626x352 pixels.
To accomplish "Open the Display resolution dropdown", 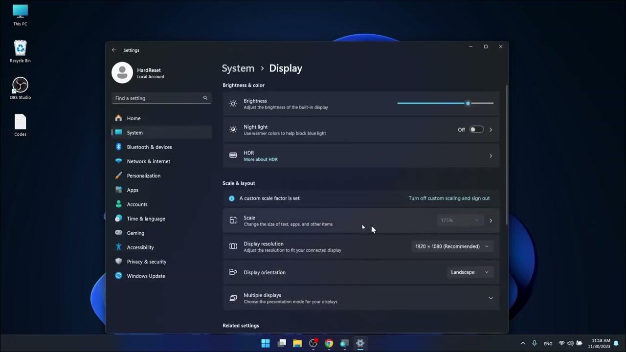I will point(451,246).
